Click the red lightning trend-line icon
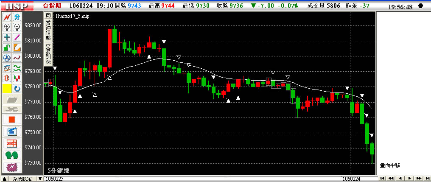 tap(7, 17)
